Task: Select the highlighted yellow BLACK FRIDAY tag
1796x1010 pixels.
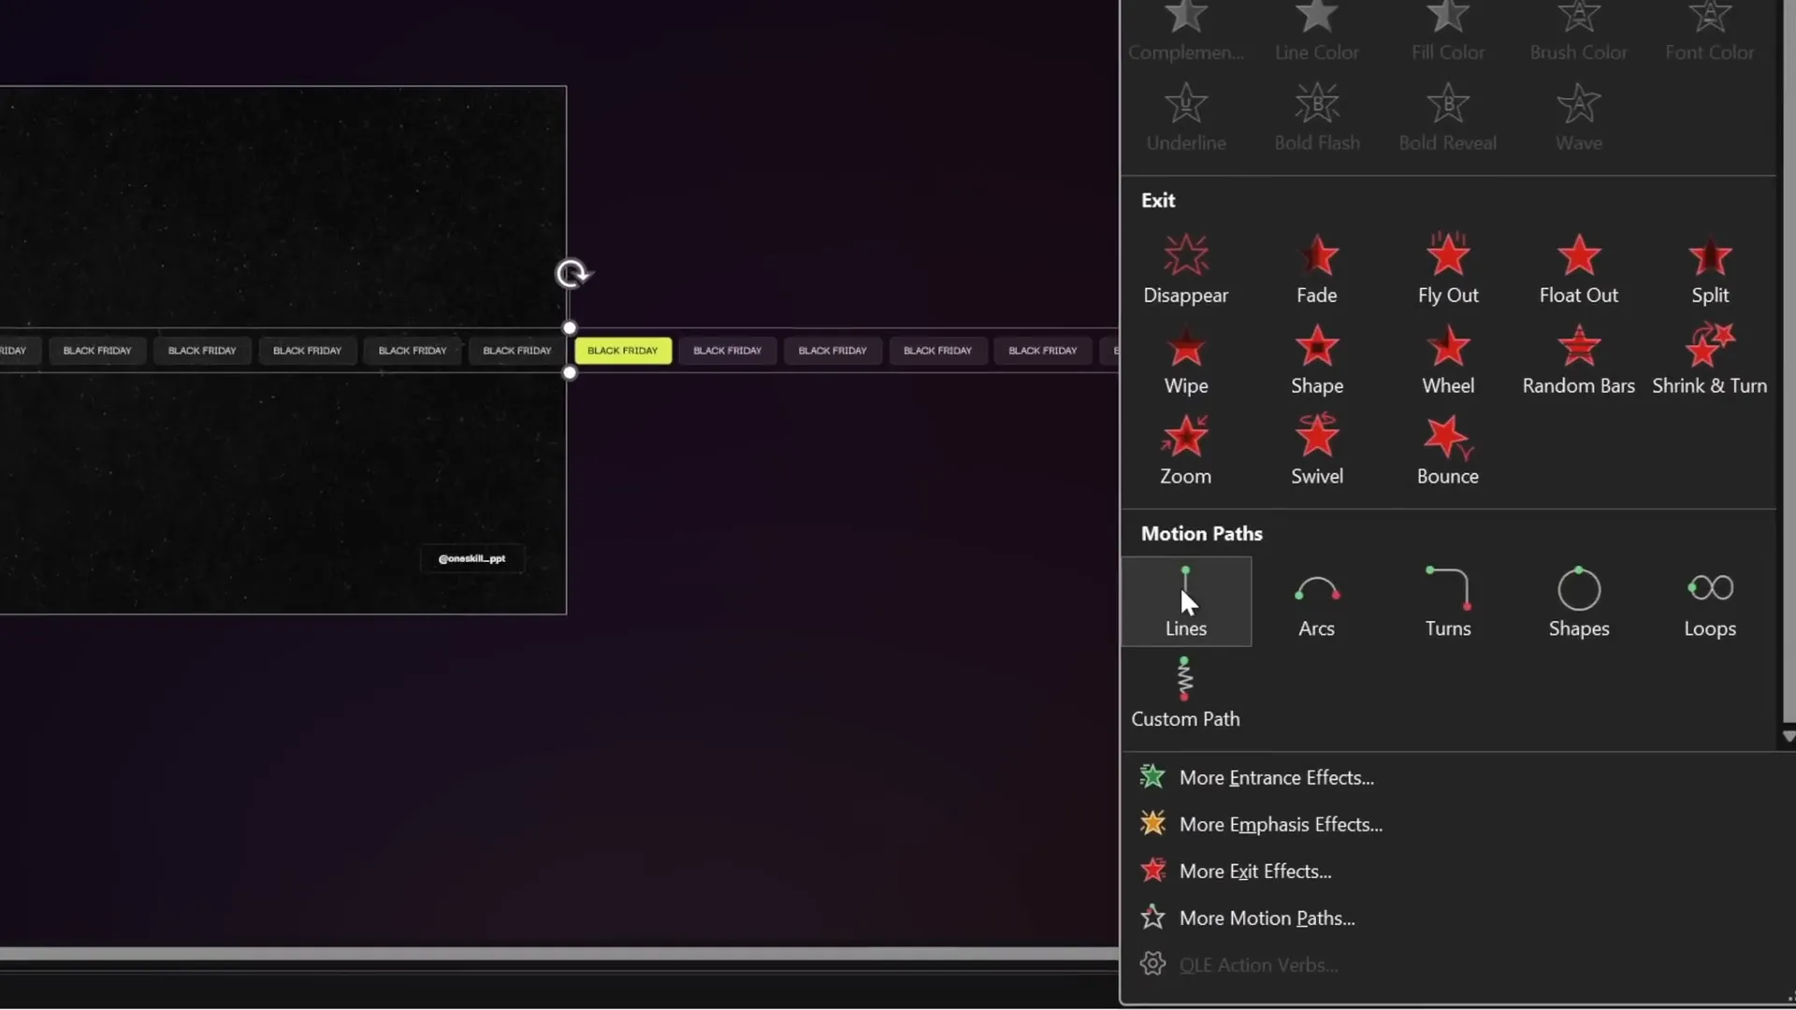Action: coord(623,351)
